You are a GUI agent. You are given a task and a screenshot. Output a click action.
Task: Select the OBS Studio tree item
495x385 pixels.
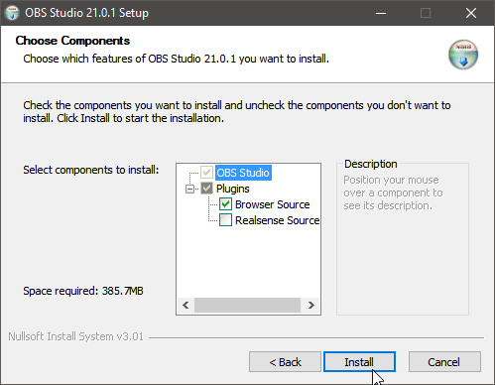243,173
